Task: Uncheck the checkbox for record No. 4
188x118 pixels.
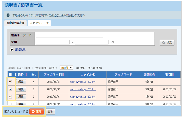Action: [x=11, y=81]
